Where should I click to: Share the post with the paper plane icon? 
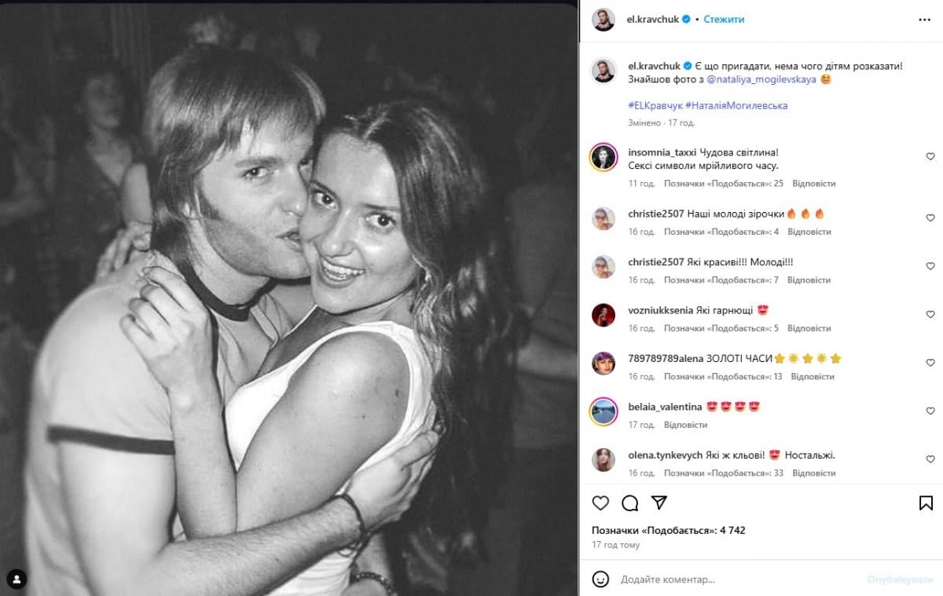pyautogui.click(x=659, y=503)
